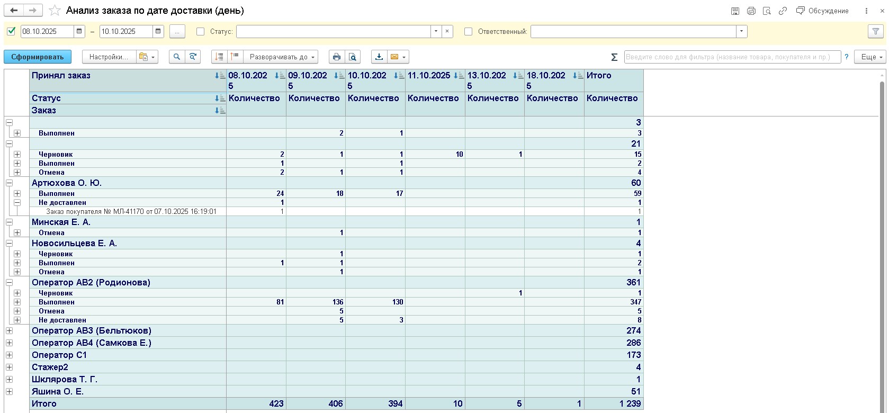The image size is (889, 413).
Task: Open the Еще menu
Action: pos(869,57)
